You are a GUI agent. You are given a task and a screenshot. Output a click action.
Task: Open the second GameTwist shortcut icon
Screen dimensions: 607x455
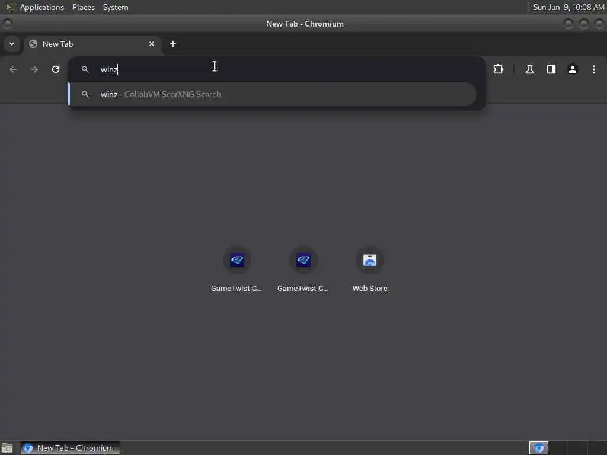coord(303,260)
